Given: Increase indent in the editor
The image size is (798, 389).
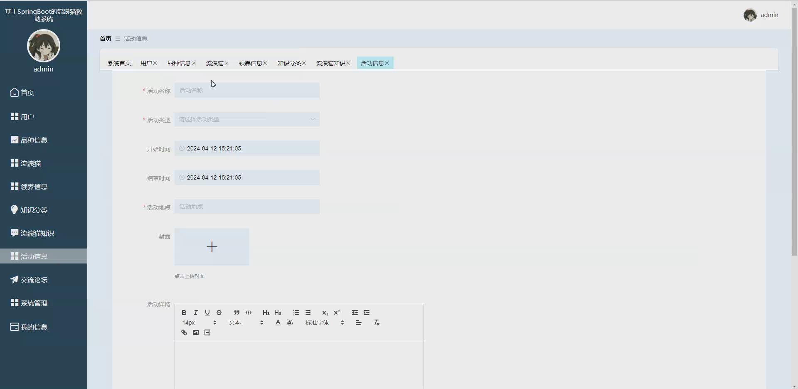Looking at the screenshot, I should pyautogui.click(x=367, y=313).
